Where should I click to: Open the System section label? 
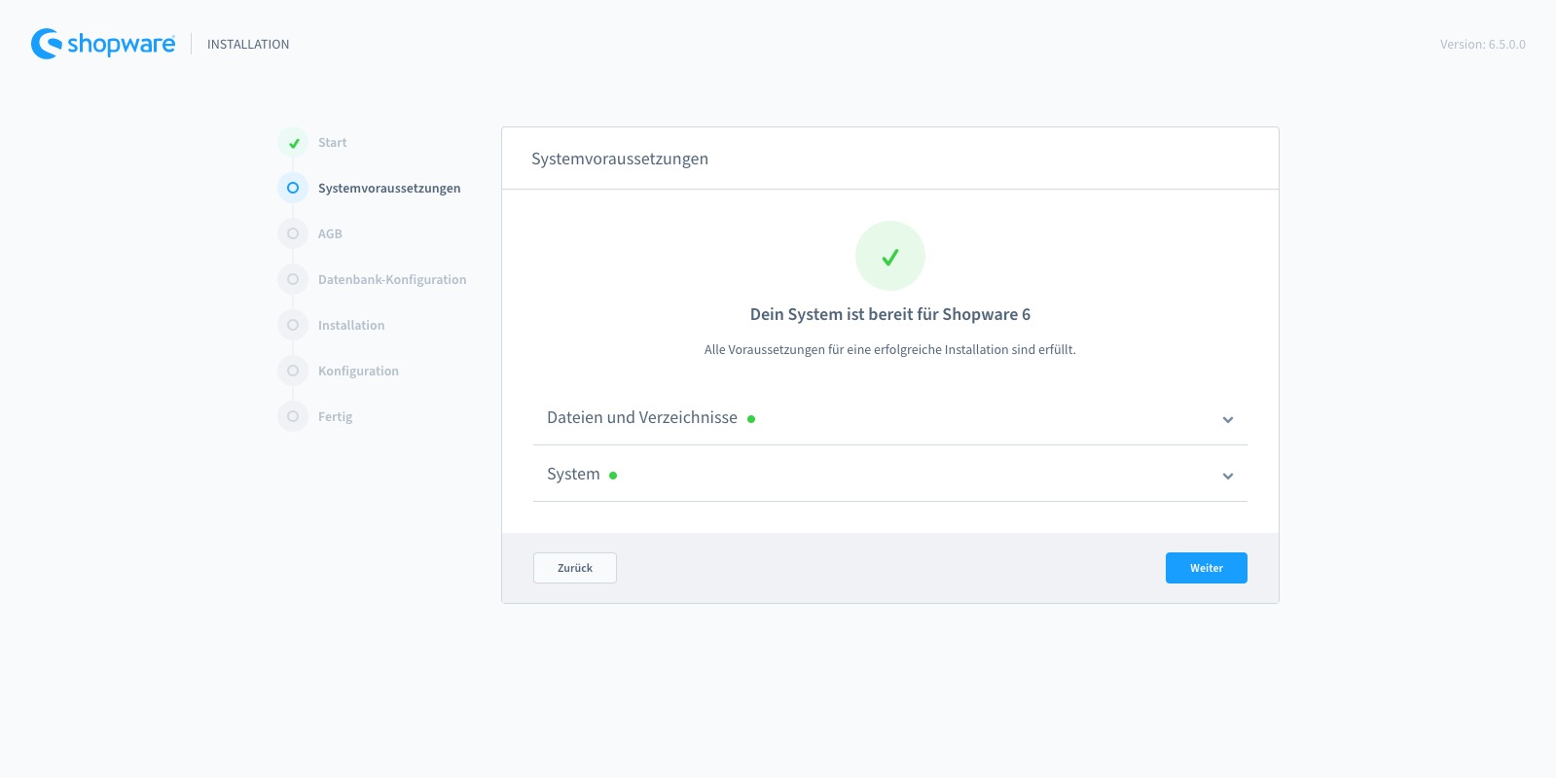point(573,474)
